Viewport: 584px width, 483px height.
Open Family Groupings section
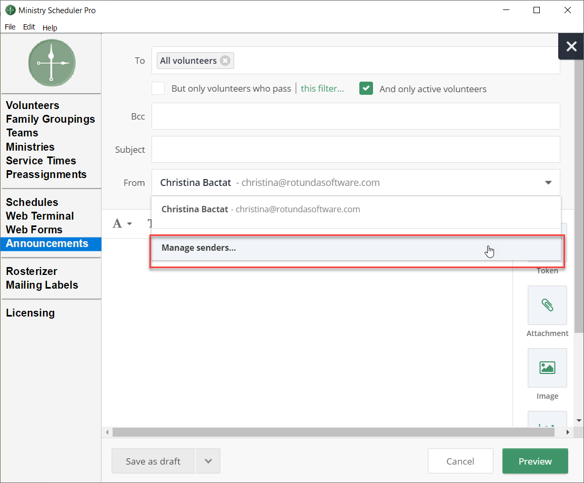pyautogui.click(x=51, y=119)
